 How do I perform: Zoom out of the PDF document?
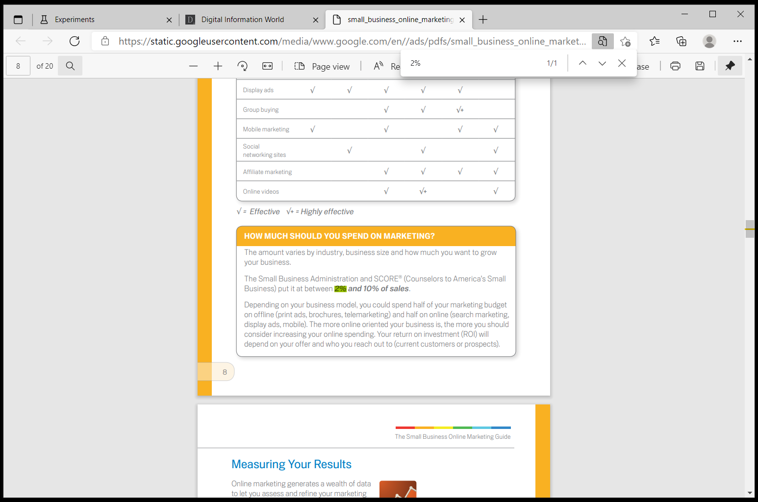193,66
